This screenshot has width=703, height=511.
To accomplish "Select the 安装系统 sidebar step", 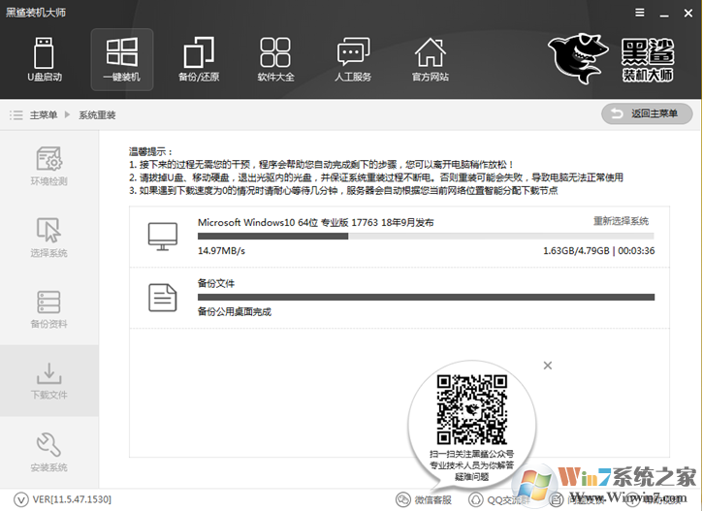I will coord(48,452).
